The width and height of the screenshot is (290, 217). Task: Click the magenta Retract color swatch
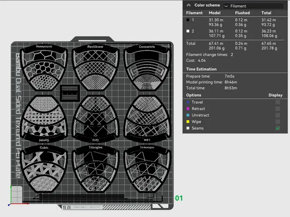click(188, 108)
